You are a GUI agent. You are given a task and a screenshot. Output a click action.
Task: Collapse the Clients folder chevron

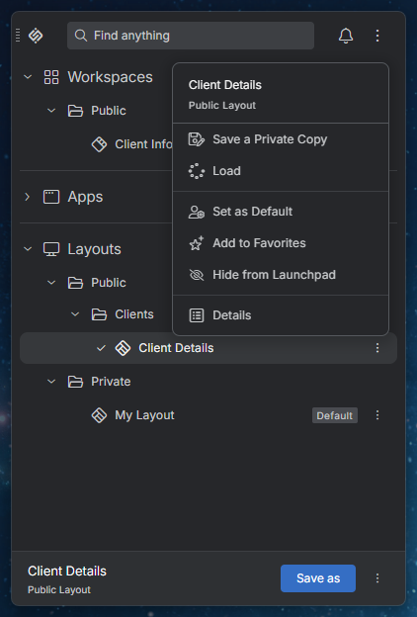click(75, 314)
